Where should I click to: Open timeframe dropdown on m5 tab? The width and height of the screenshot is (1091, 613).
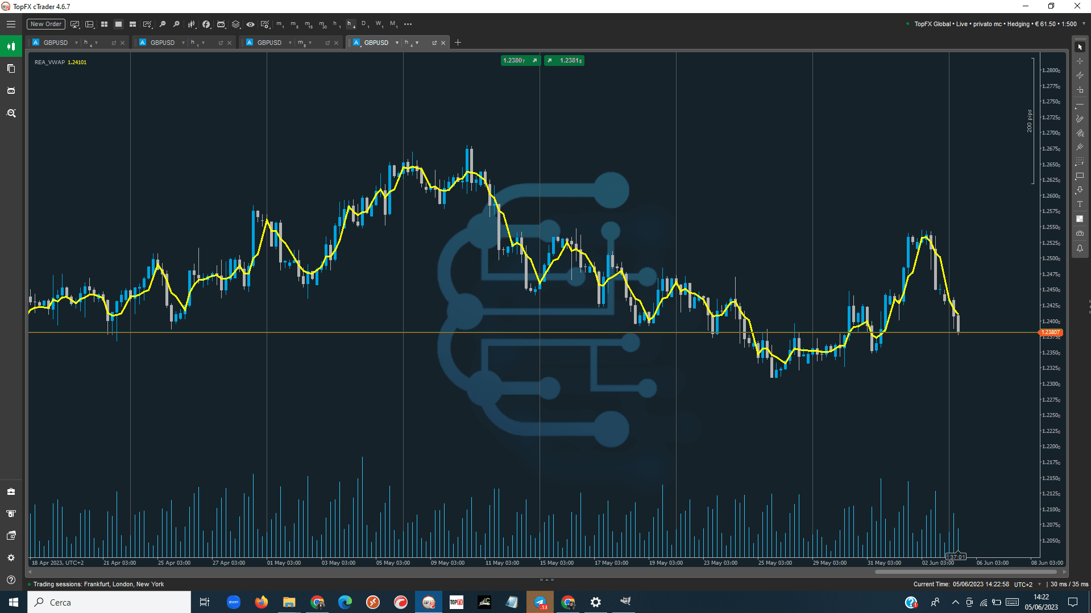310,43
